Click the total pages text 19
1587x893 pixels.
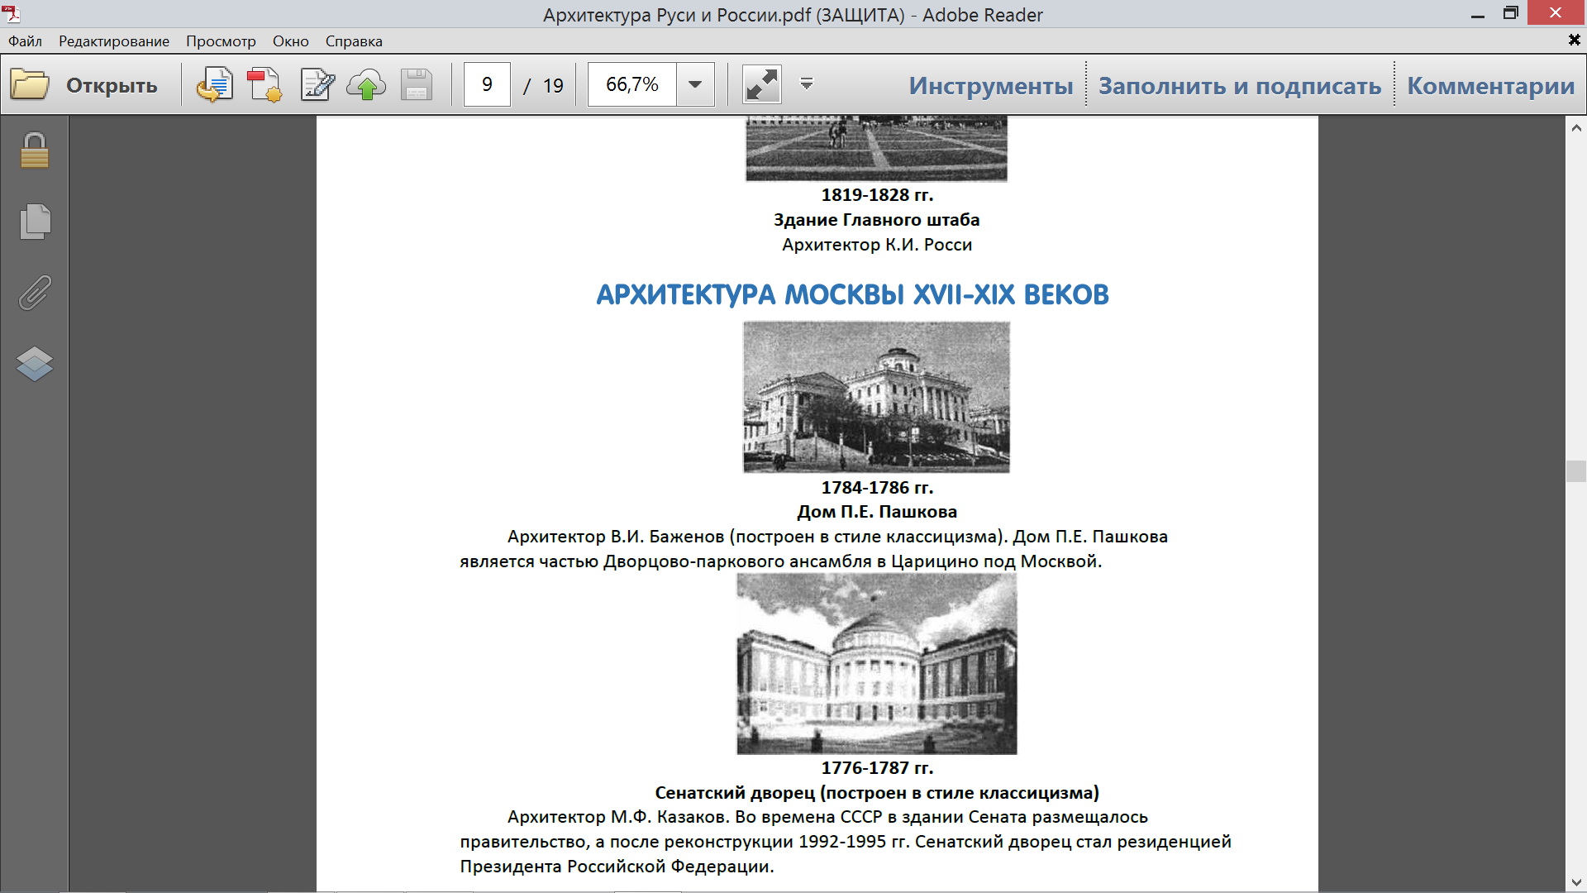point(553,85)
